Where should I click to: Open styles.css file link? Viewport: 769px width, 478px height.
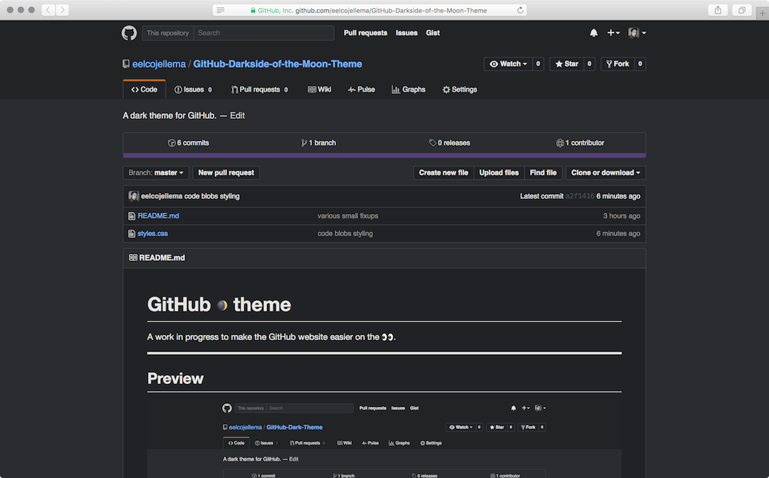point(152,233)
